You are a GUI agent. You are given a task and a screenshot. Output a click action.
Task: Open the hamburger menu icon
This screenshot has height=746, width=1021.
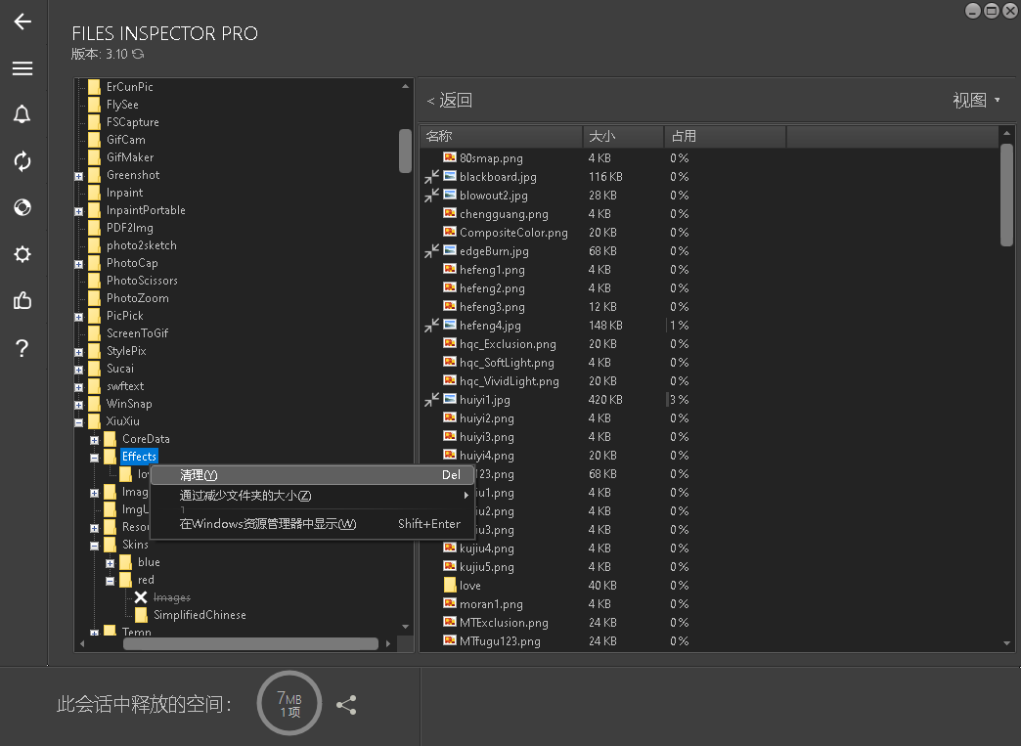click(22, 68)
